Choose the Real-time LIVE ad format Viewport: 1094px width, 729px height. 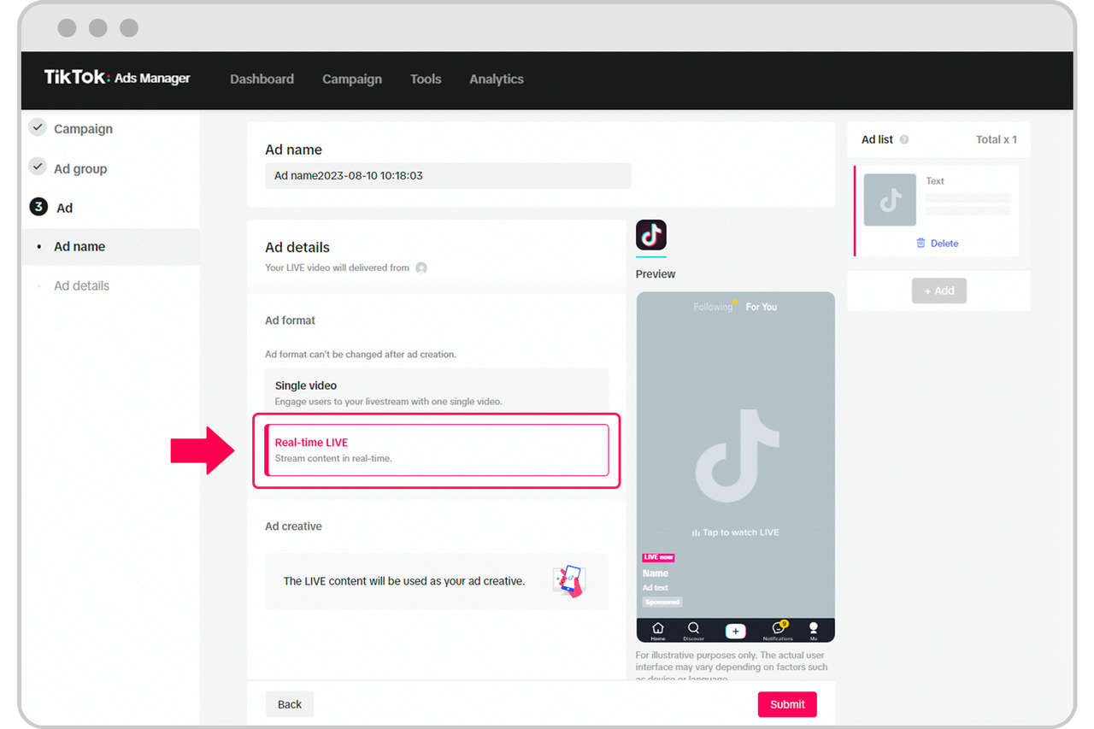coord(437,450)
